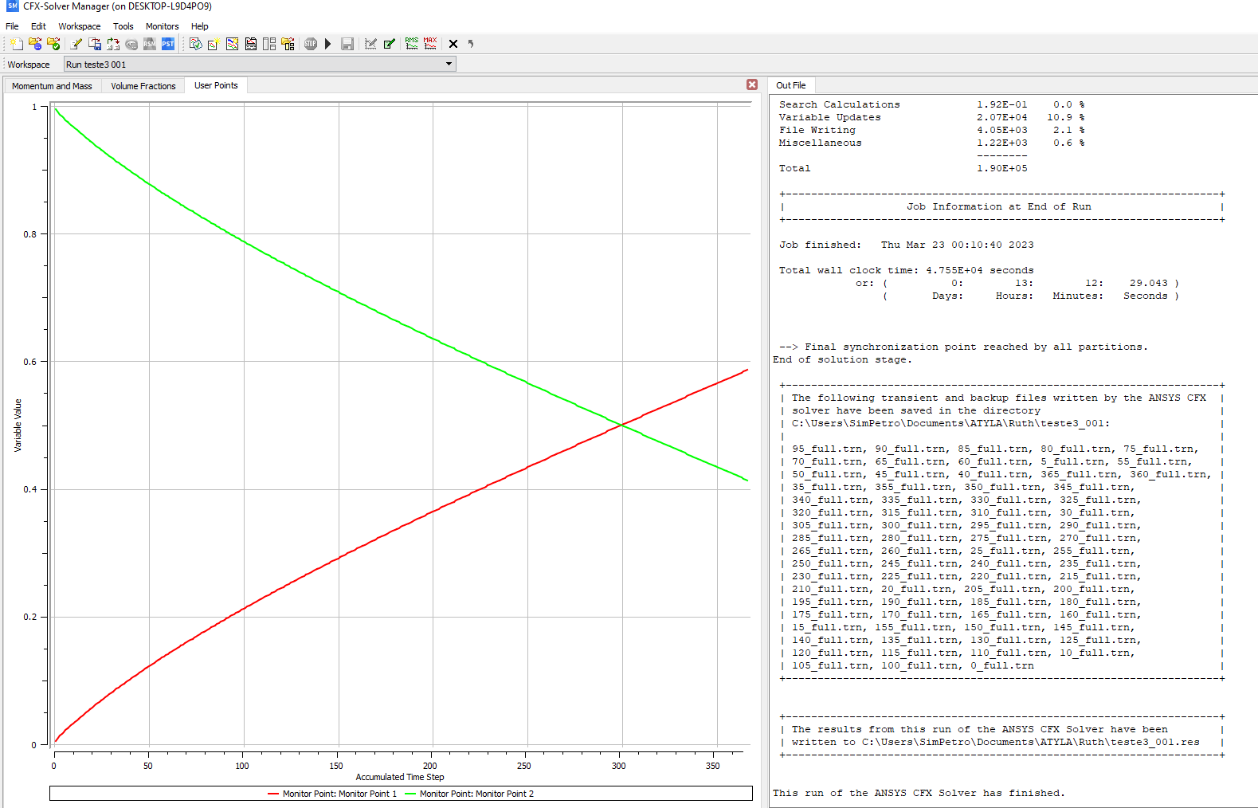
Task: Click 'Job Information at End of Run' heading
Action: [999, 206]
